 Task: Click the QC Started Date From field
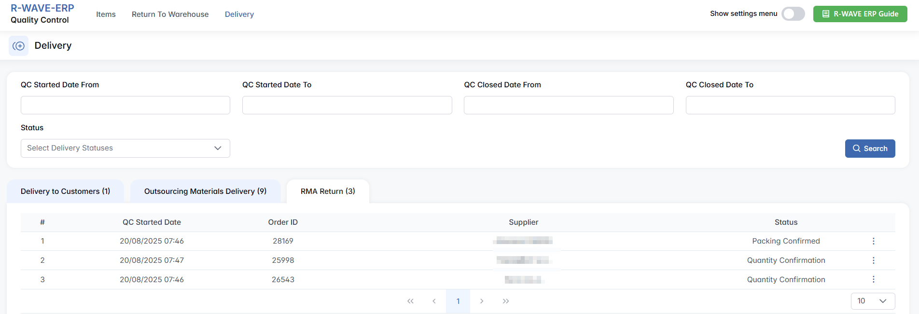(x=125, y=105)
